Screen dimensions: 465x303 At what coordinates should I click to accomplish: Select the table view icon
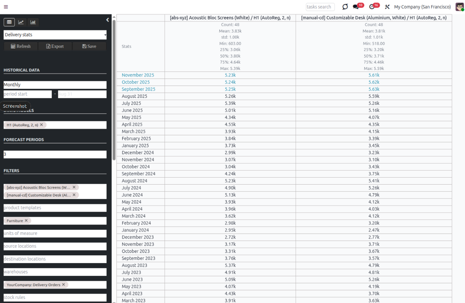point(9,22)
